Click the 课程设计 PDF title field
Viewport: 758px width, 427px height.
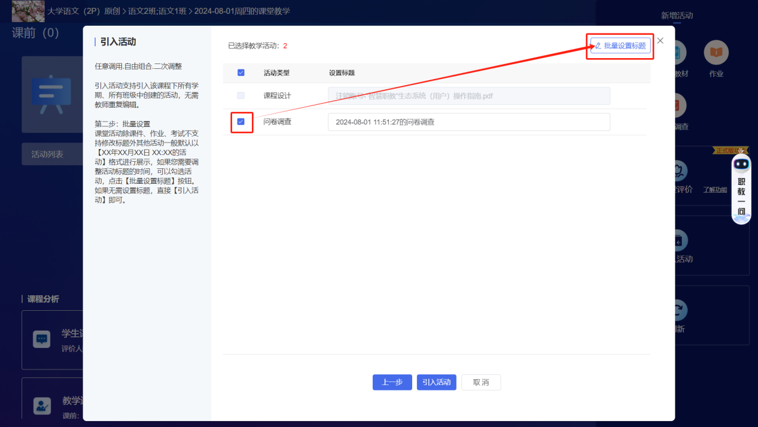point(468,96)
